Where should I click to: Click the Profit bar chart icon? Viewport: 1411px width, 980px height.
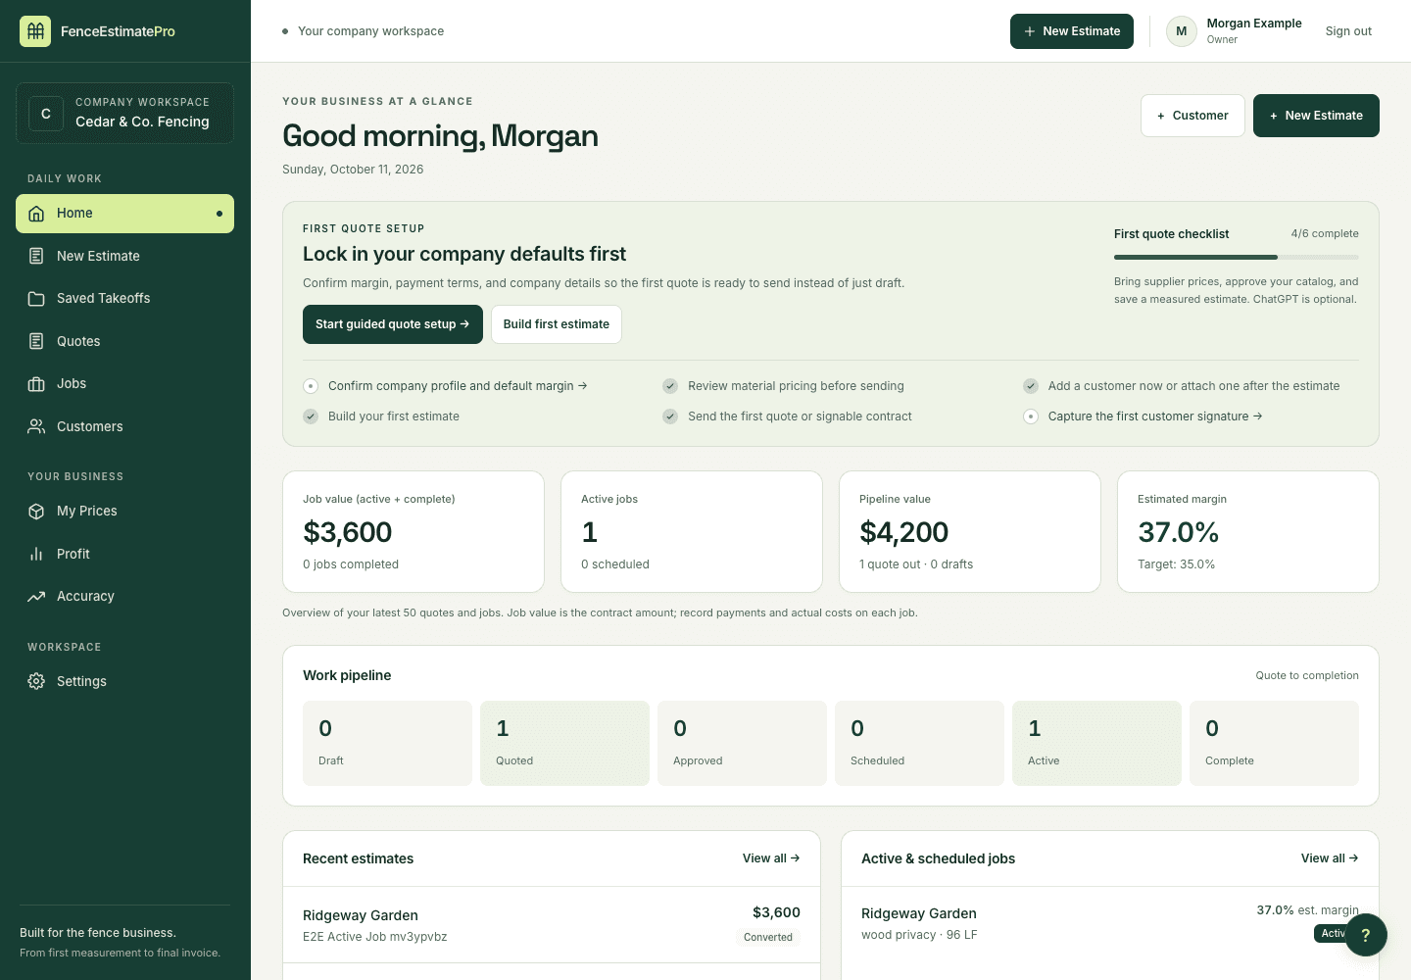click(36, 554)
